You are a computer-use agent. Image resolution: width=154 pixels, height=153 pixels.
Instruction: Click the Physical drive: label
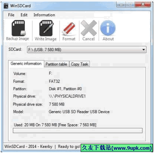[25, 96]
